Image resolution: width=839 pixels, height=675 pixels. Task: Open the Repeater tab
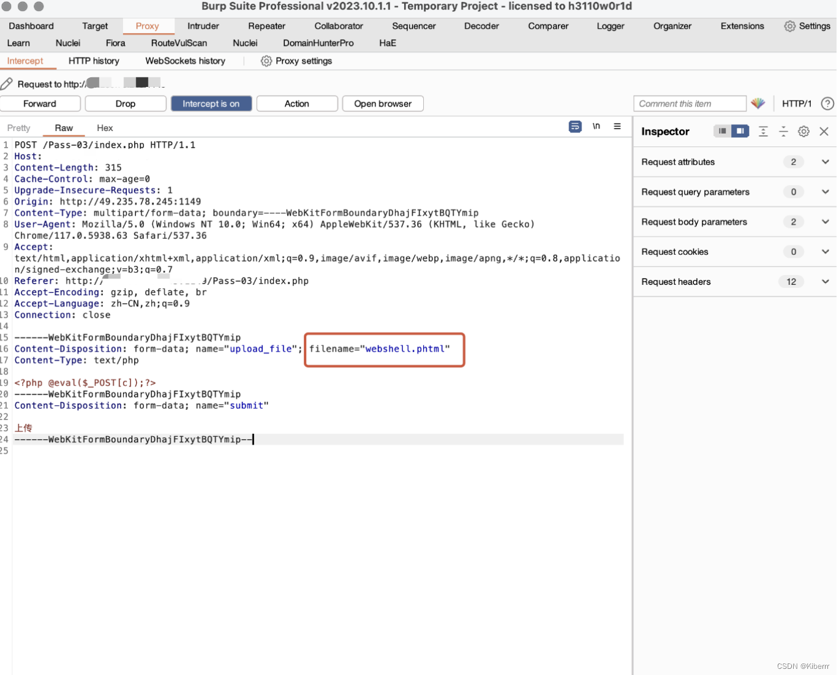click(266, 26)
